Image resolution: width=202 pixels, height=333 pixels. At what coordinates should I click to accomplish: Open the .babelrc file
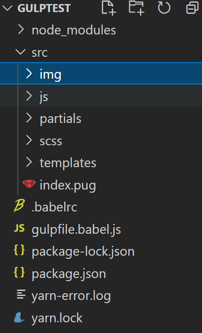pos(54,207)
